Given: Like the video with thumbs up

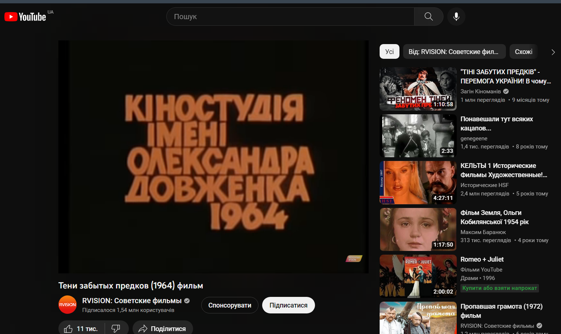Looking at the screenshot, I should point(81,328).
